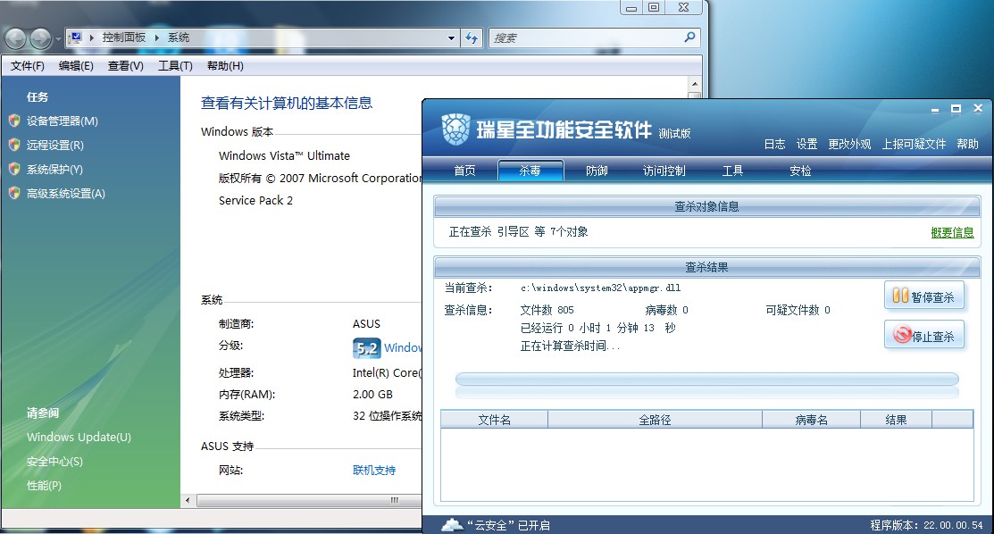The height and width of the screenshot is (534, 994).
Task: Open 远程设置(R) task link
Action: click(x=55, y=145)
